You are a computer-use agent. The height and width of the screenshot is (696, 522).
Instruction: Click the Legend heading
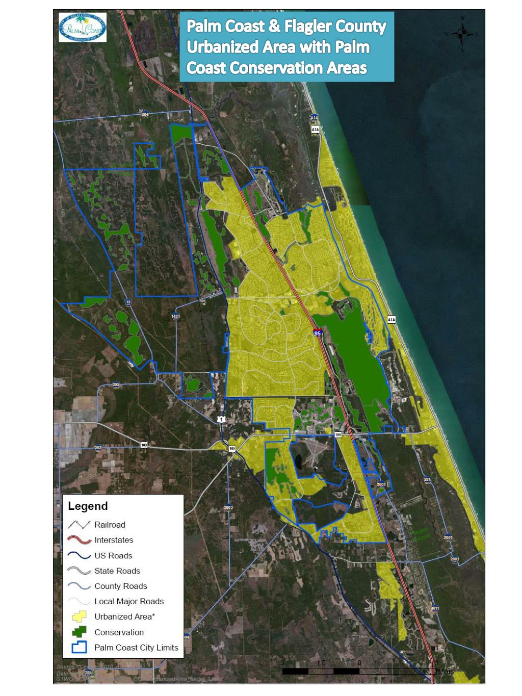tap(88, 506)
